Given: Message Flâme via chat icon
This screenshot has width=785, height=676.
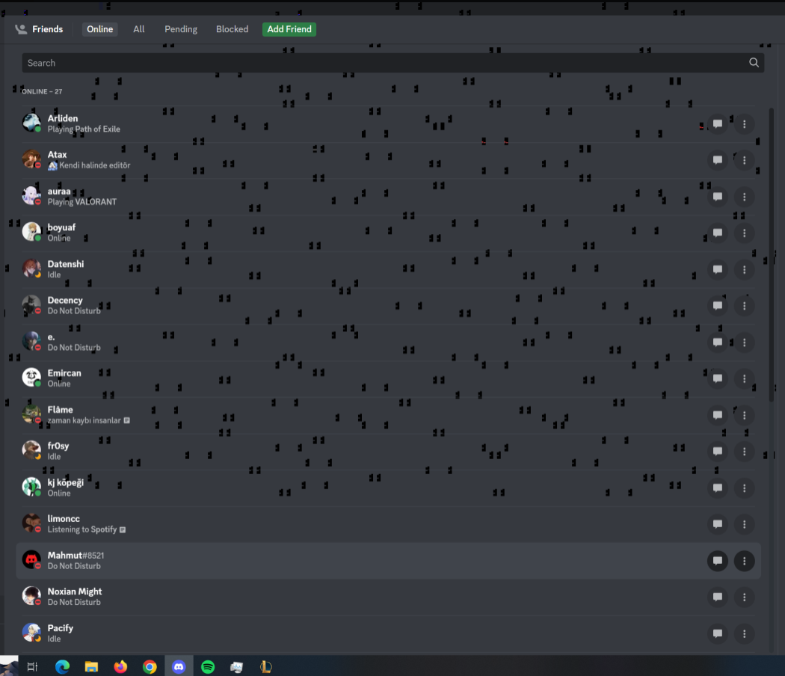Looking at the screenshot, I should pos(718,415).
